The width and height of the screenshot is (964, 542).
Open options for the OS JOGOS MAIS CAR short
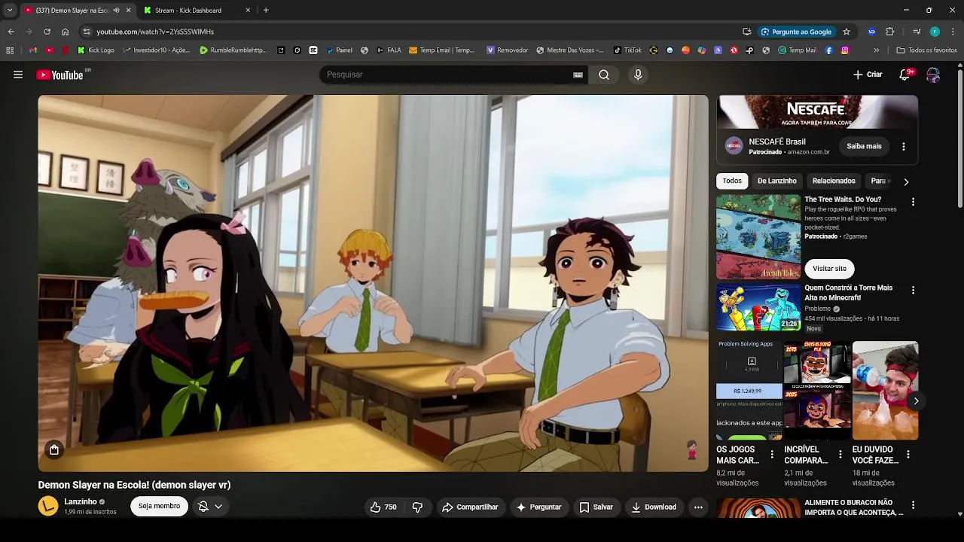772,455
